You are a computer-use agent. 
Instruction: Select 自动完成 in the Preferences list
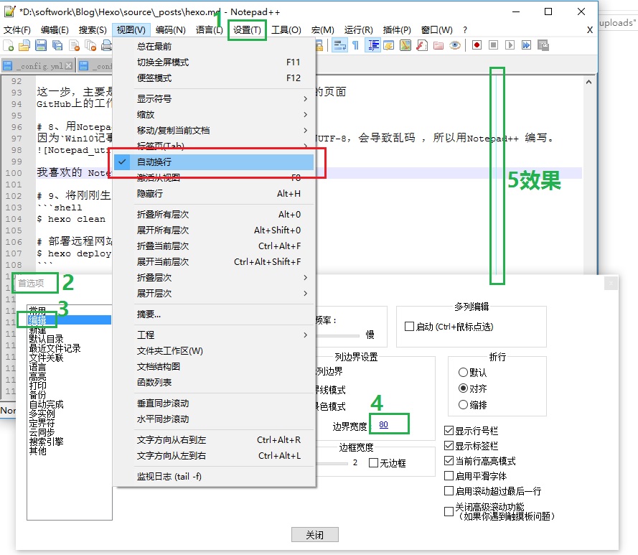pyautogui.click(x=47, y=404)
